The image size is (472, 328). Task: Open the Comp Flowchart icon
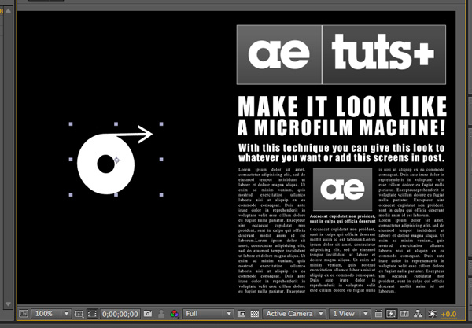[x=418, y=314]
